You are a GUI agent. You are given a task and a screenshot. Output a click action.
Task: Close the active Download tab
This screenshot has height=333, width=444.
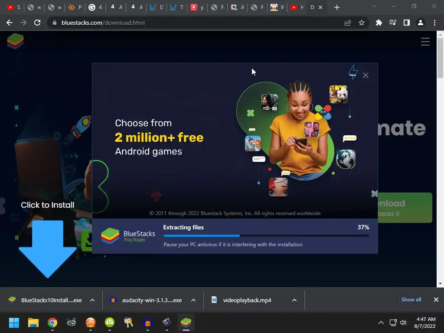click(x=320, y=8)
